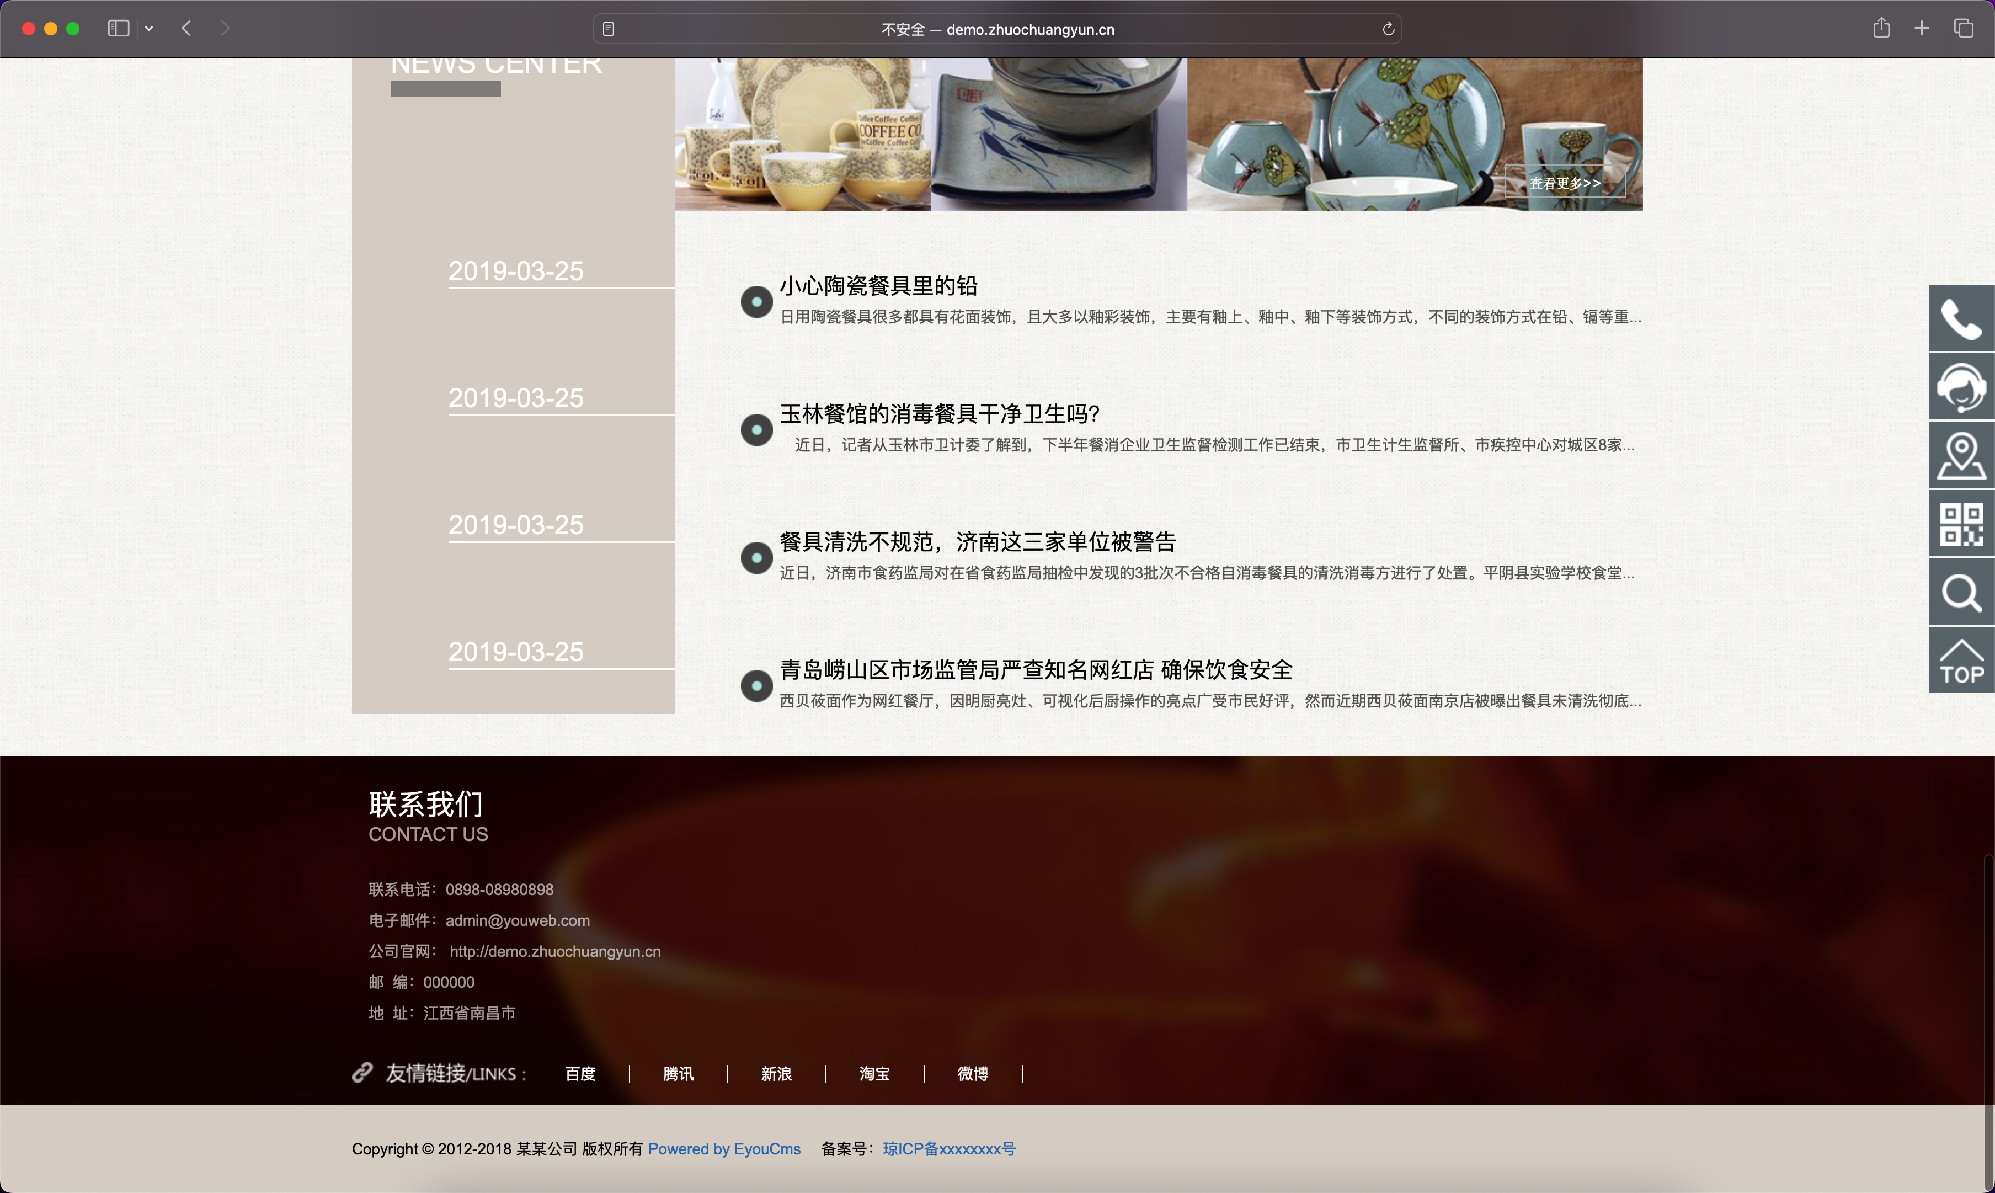This screenshot has width=1995, height=1193.
Task: Click the browser forward arrow
Action: [x=225, y=28]
